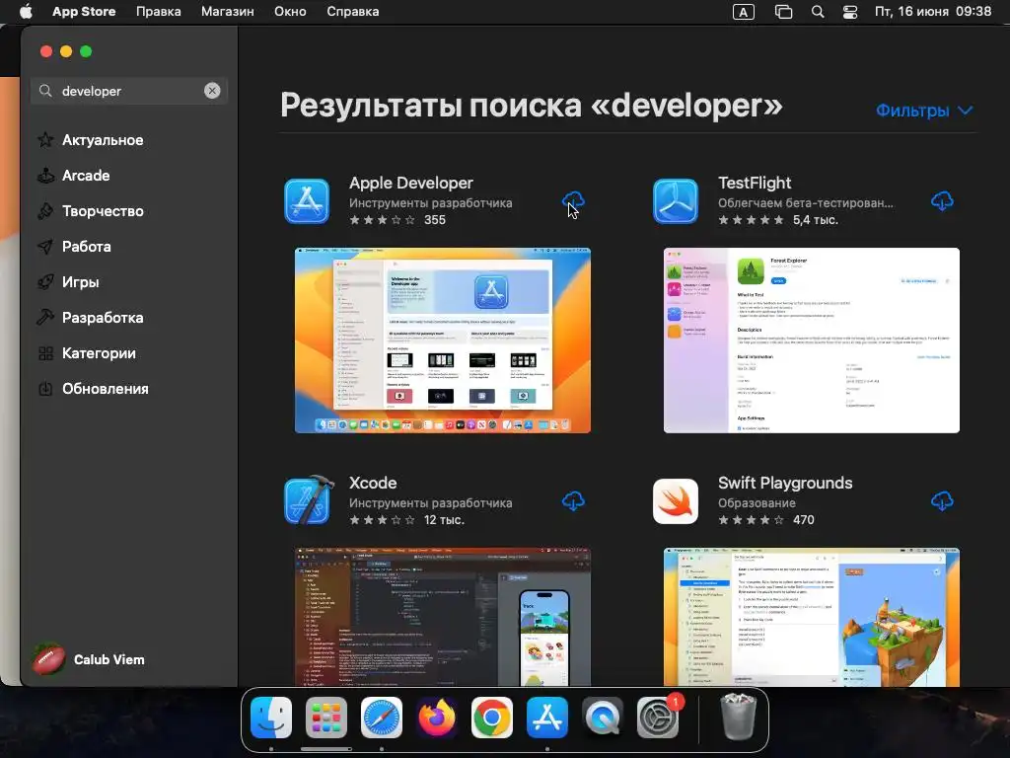Click the search magnifier in sidebar
This screenshot has height=758, width=1010.
(x=45, y=91)
